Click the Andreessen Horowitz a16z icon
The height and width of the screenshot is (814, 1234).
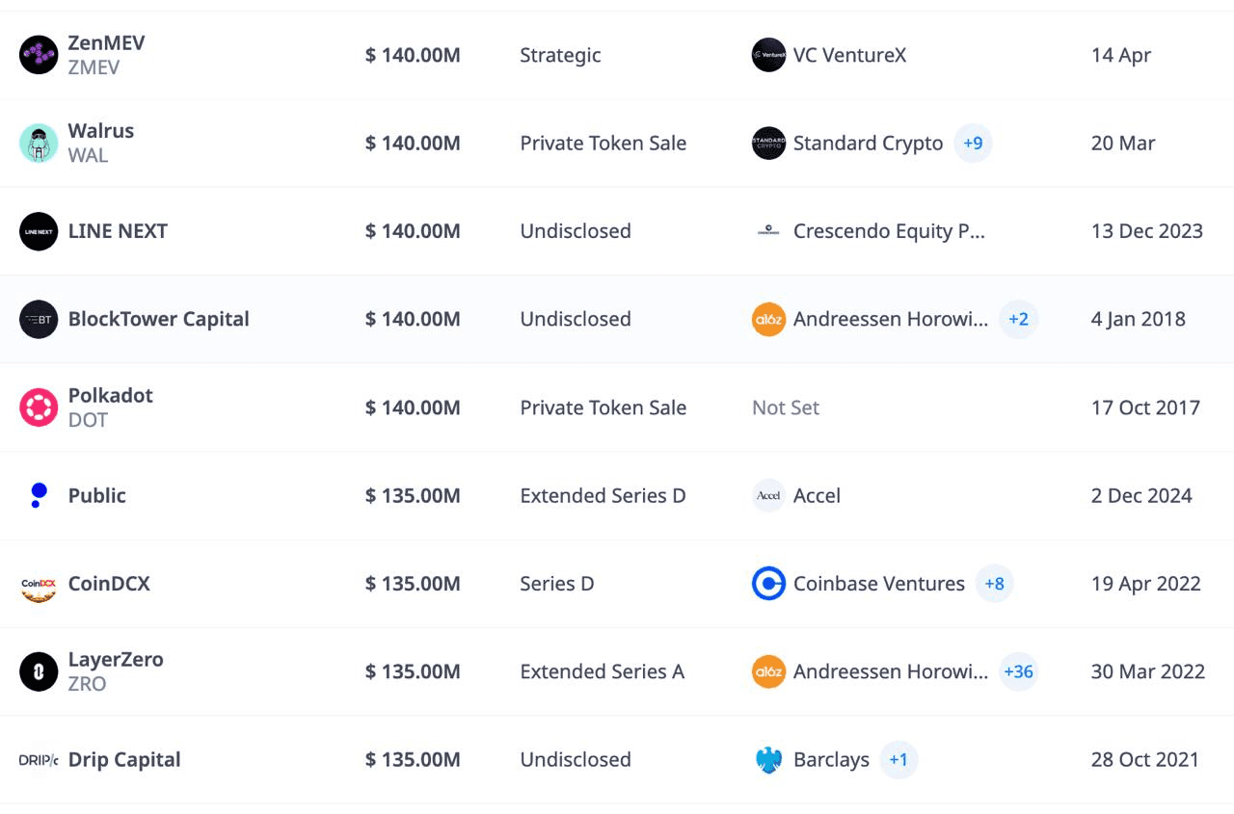tap(768, 319)
